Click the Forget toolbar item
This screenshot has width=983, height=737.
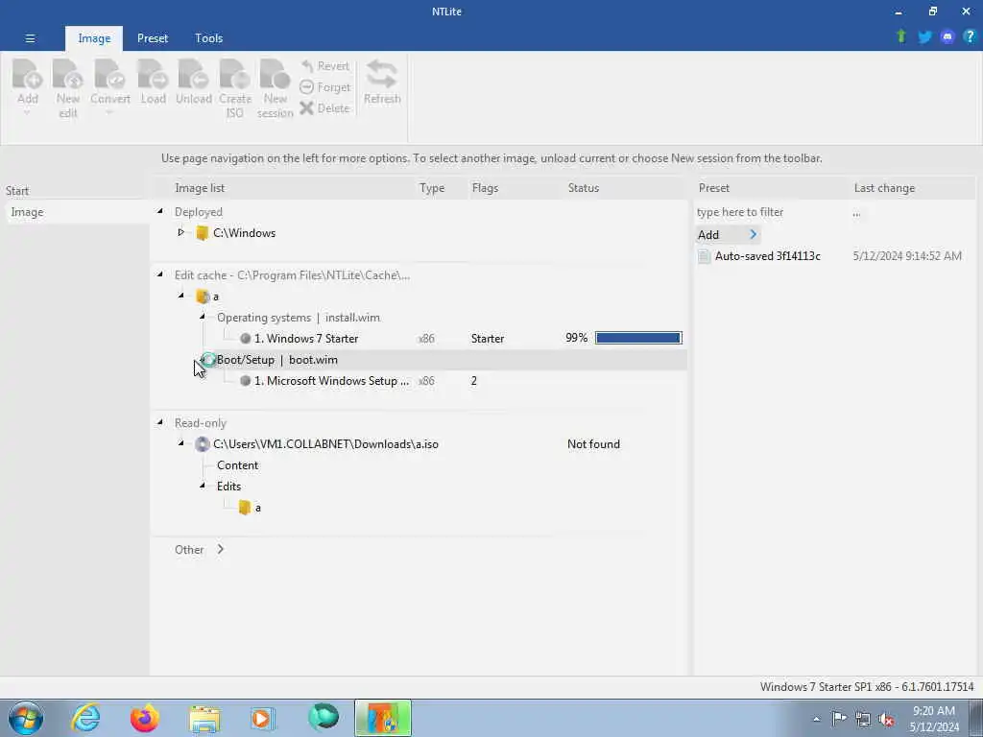click(x=324, y=87)
